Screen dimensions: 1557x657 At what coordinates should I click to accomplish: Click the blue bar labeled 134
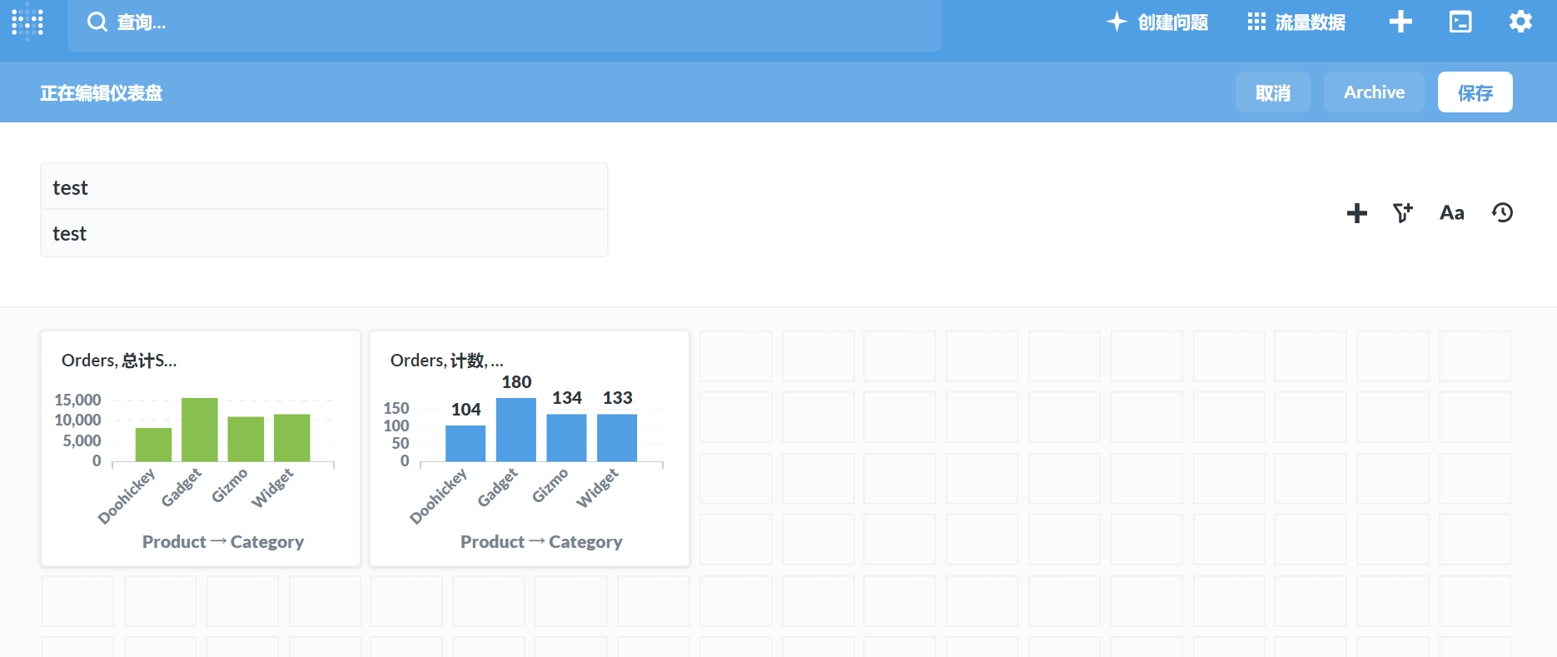pos(566,438)
